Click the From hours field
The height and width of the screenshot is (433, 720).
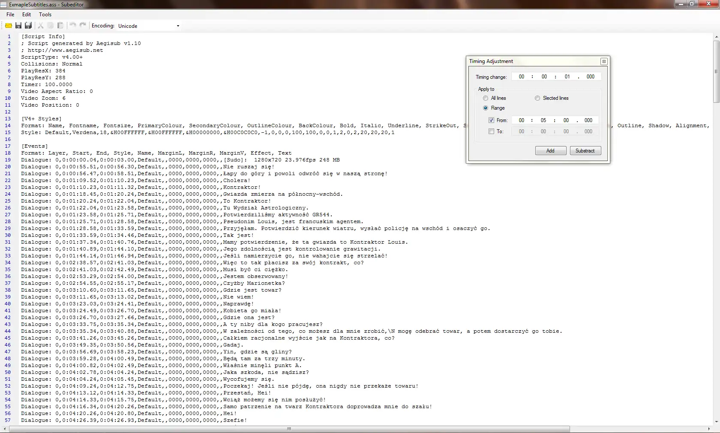pyautogui.click(x=522, y=120)
